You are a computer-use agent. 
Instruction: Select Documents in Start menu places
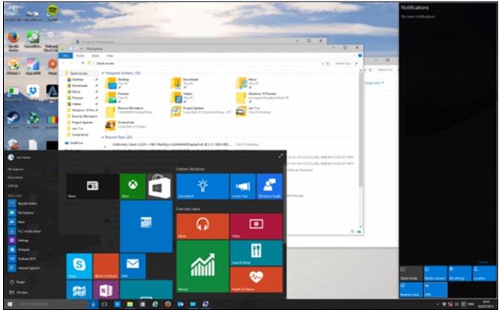(x=15, y=178)
